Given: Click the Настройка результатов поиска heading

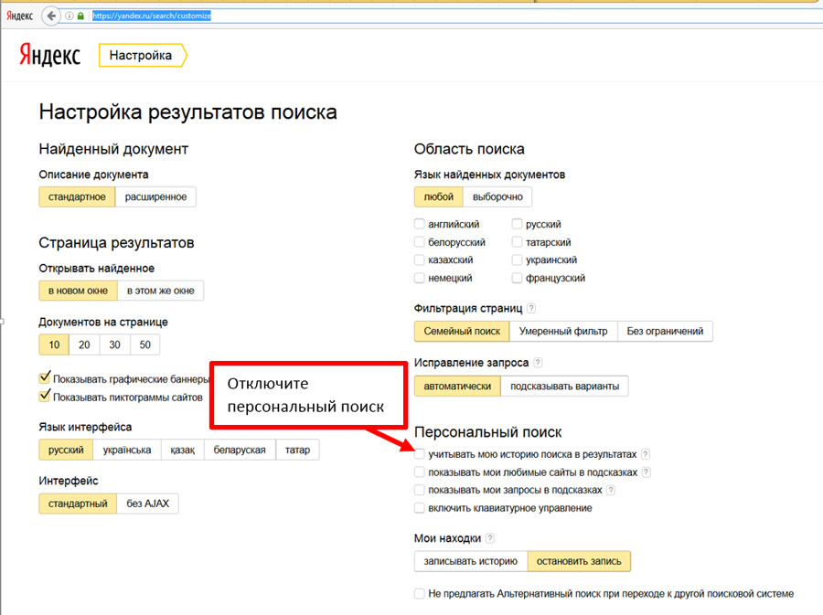Looking at the screenshot, I should point(187,112).
